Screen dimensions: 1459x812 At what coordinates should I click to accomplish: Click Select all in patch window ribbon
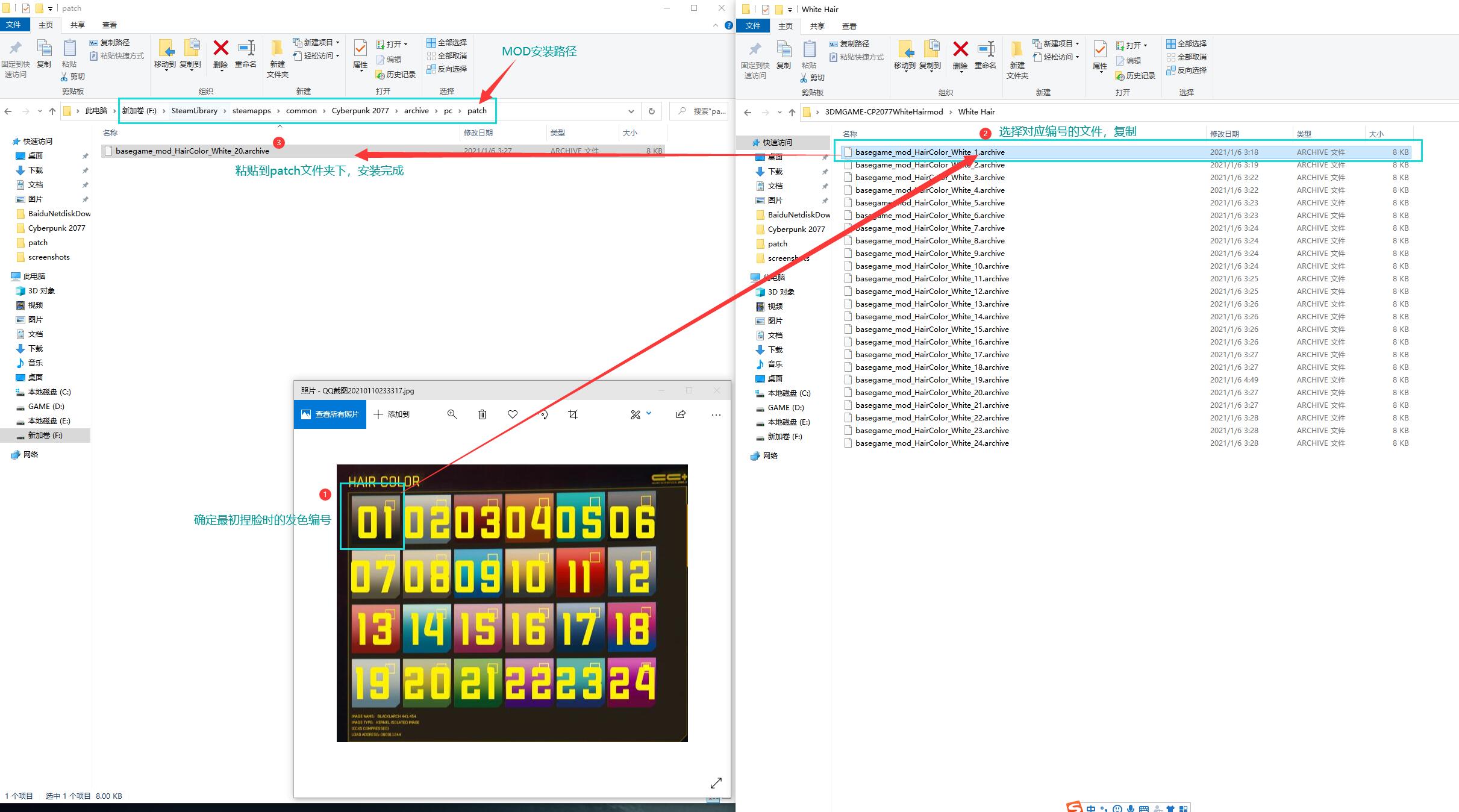(446, 42)
